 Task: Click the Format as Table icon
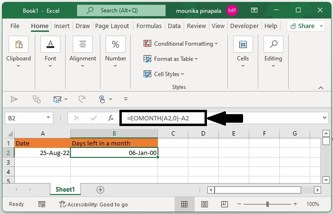click(x=147, y=58)
